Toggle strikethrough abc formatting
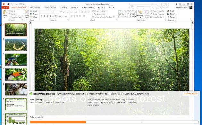The width and height of the screenshot is (202, 125). [53, 16]
